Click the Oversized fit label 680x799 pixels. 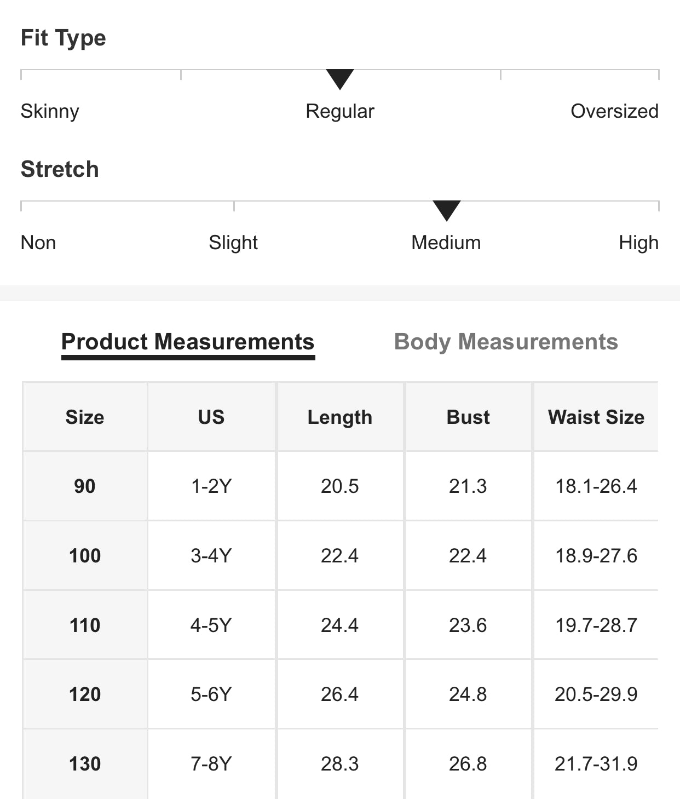(x=614, y=111)
